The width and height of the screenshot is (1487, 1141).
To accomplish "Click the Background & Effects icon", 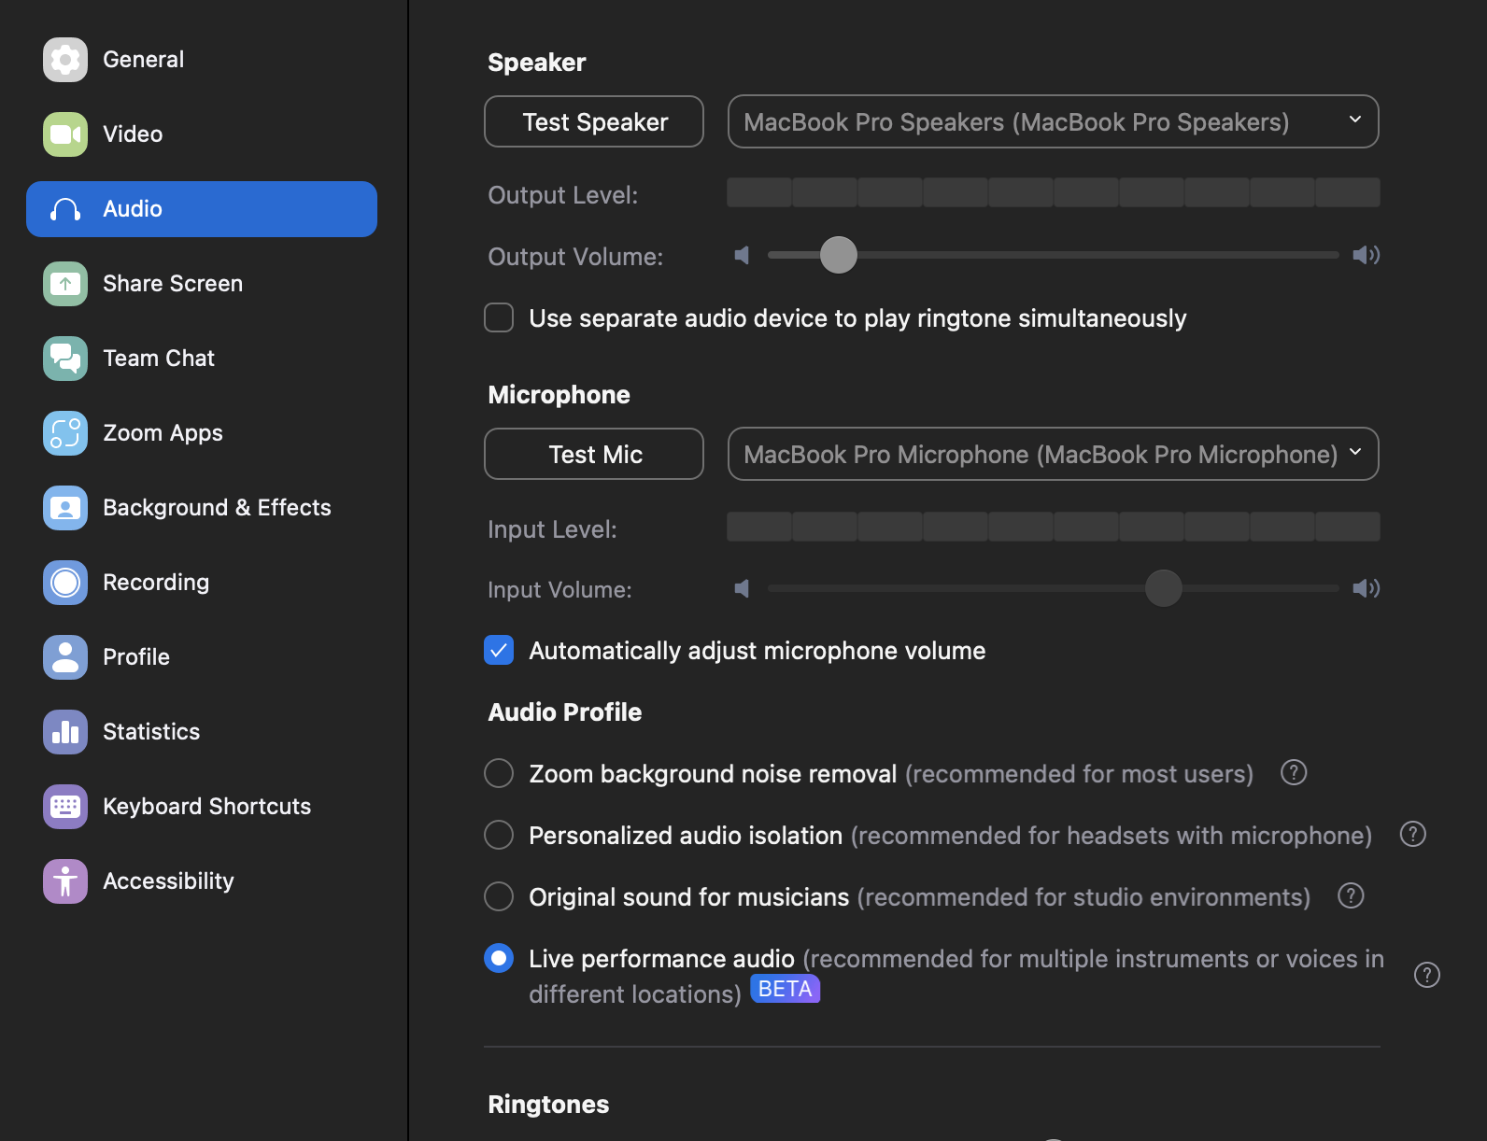I will click(x=65, y=508).
